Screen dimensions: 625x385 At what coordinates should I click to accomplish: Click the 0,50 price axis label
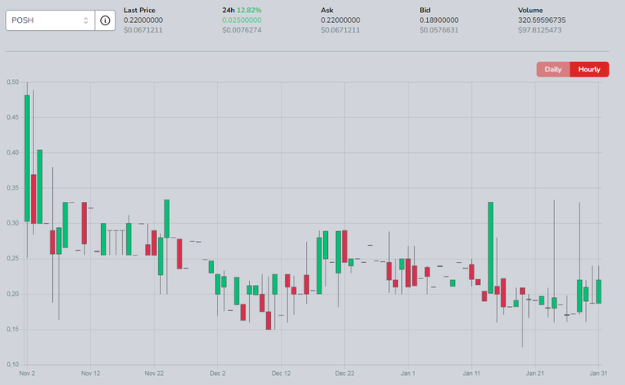[x=13, y=82]
